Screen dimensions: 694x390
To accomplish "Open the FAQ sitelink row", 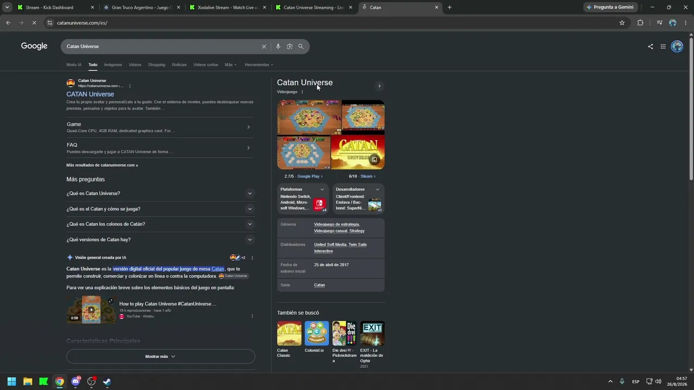I will (160, 148).
